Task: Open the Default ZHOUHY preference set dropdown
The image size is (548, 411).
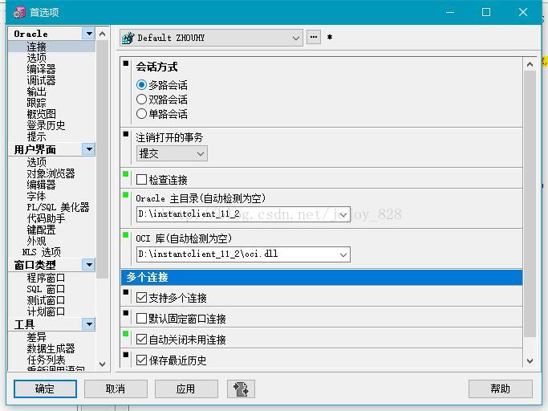Action: (296, 38)
